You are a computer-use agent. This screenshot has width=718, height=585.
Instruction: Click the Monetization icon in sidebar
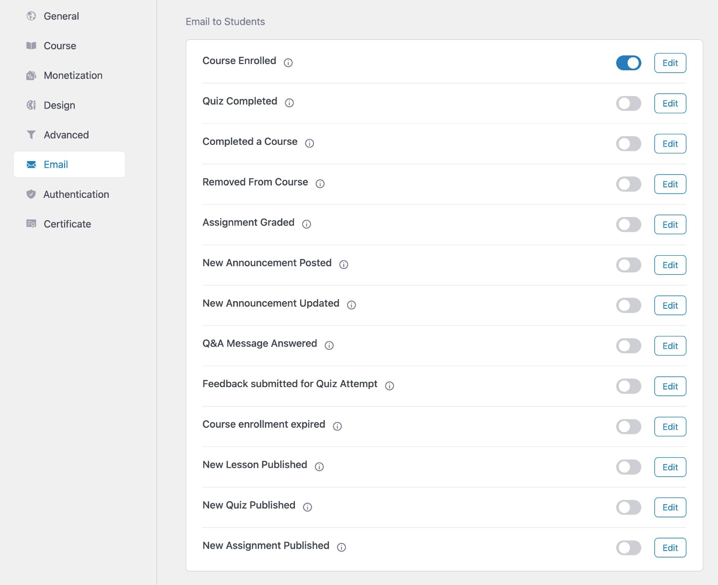(x=31, y=76)
